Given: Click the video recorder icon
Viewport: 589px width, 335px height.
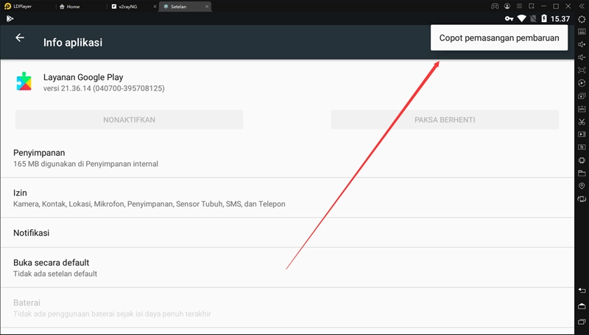Looking at the screenshot, I should click(x=582, y=134).
